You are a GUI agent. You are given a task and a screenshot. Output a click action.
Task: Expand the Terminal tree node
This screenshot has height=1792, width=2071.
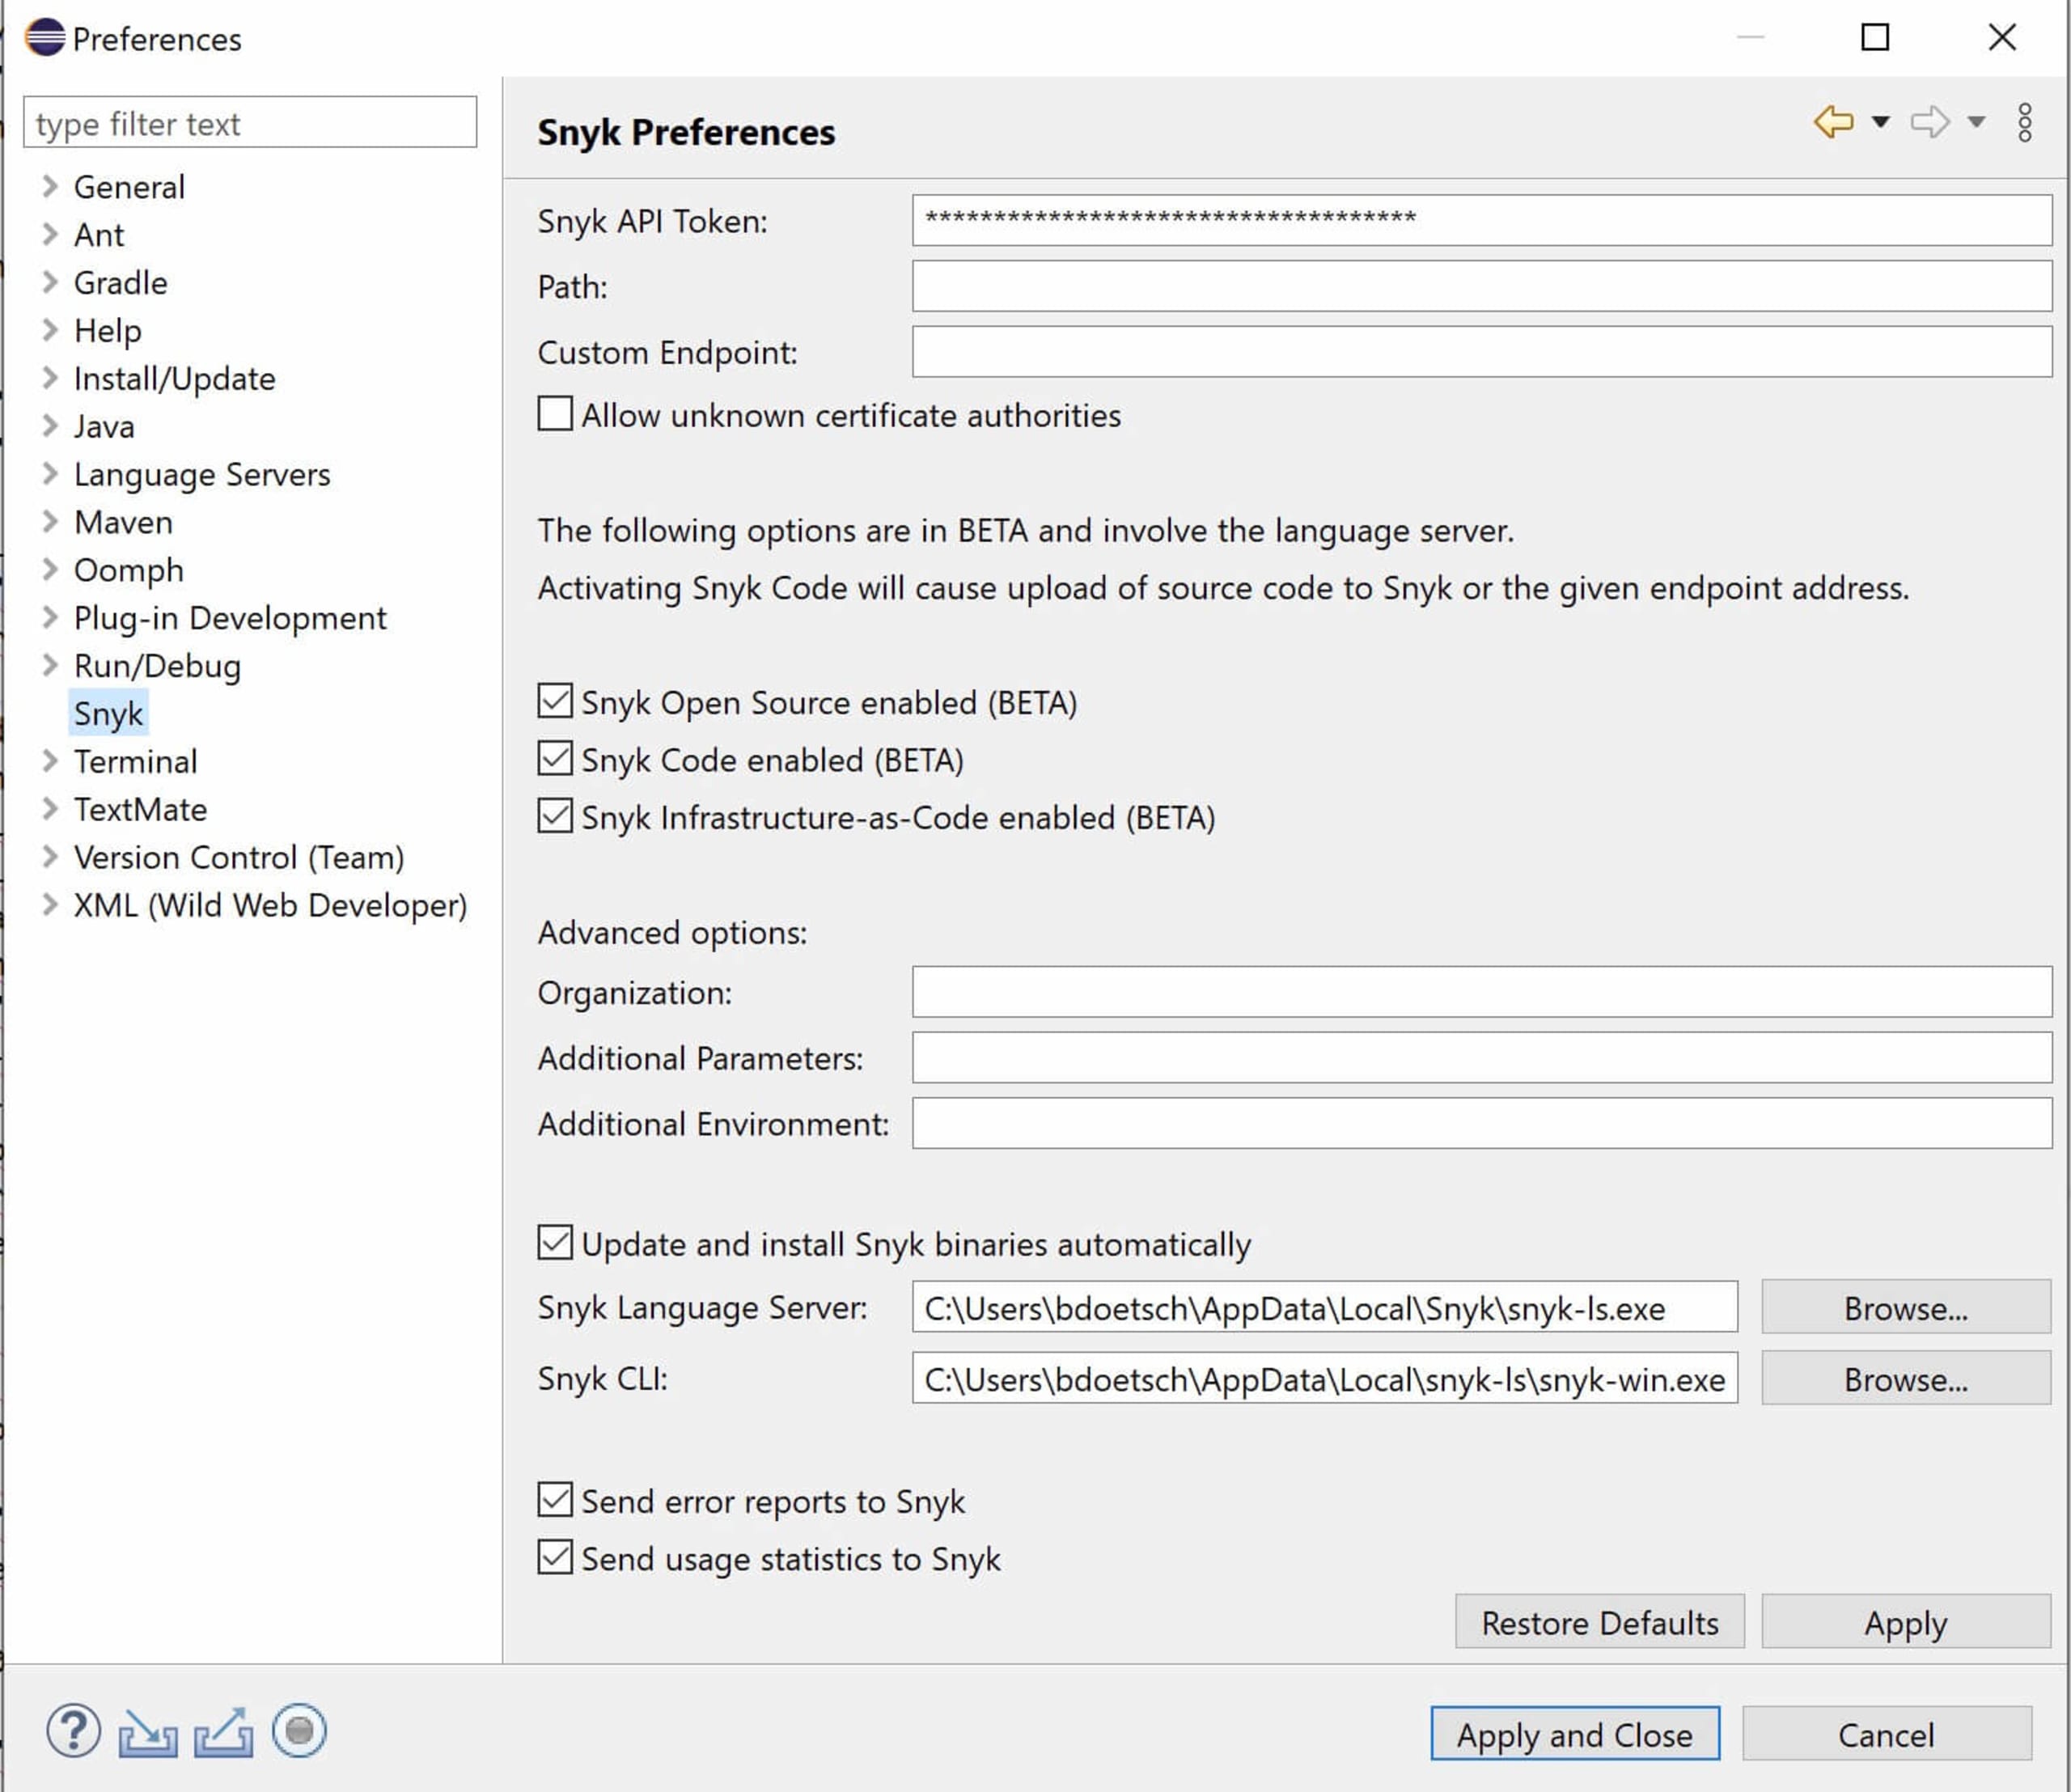pyautogui.click(x=49, y=761)
